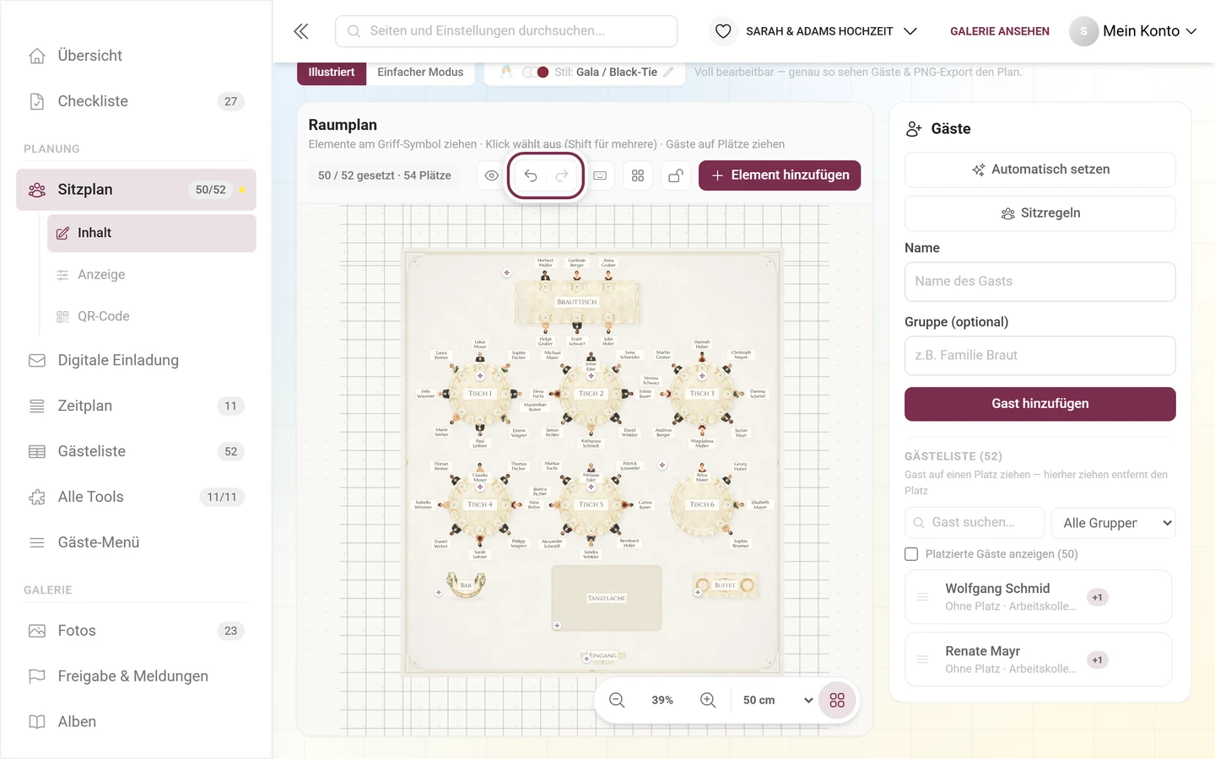Viewport: 1215px width, 759px height.
Task: Undo the last room plan change
Action: tap(531, 175)
